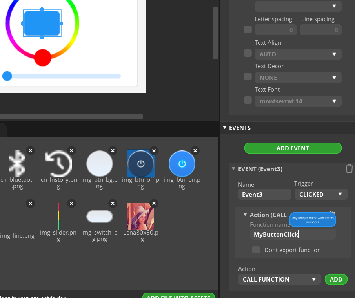
Task: Open the Text Align AUTO dropdown
Action: 298,54
